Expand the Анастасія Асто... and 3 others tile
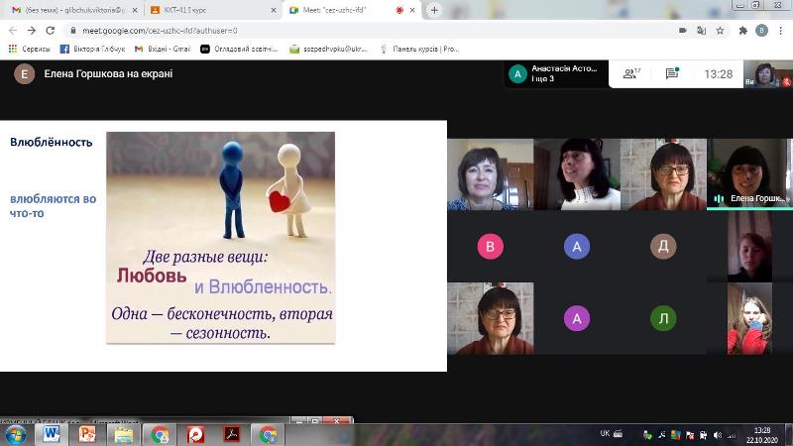The width and height of the screenshot is (793, 446). 556,73
